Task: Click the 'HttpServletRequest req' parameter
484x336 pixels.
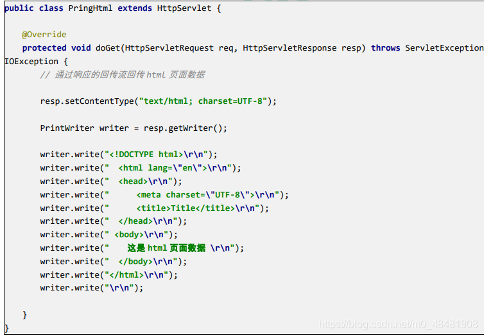Action: [178, 48]
